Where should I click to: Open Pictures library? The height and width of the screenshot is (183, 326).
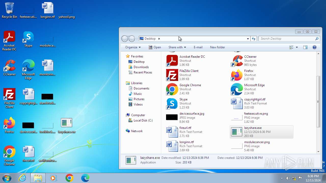pyautogui.click(x=139, y=99)
